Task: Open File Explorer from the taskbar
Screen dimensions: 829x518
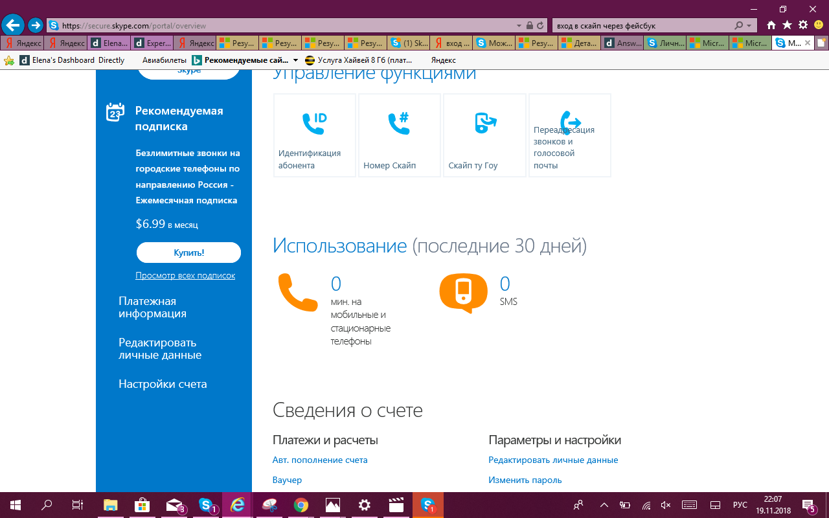Action: 111,505
